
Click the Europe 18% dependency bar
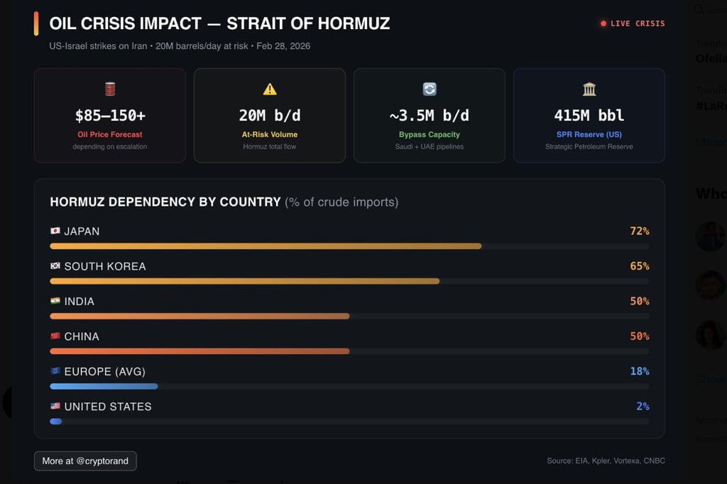click(x=104, y=386)
